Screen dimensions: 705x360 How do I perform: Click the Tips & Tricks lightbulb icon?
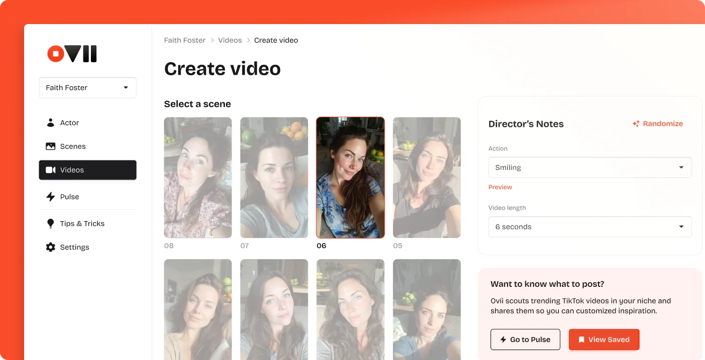coord(50,224)
